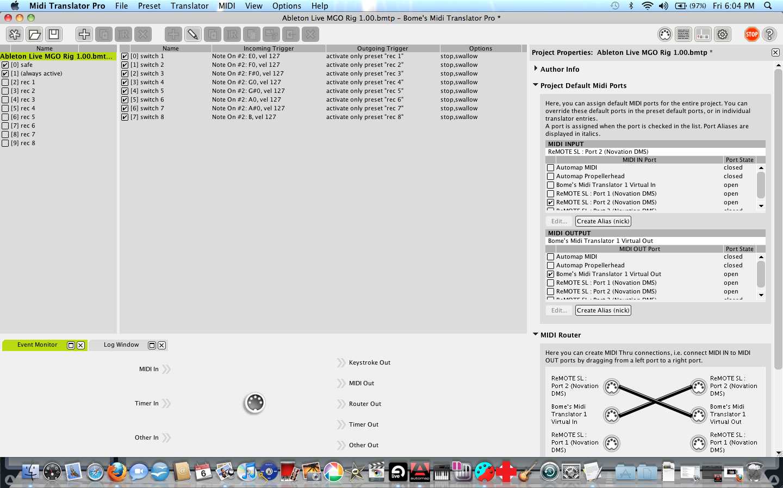Open the Preset menu
The height and width of the screenshot is (488, 783).
tap(149, 5)
